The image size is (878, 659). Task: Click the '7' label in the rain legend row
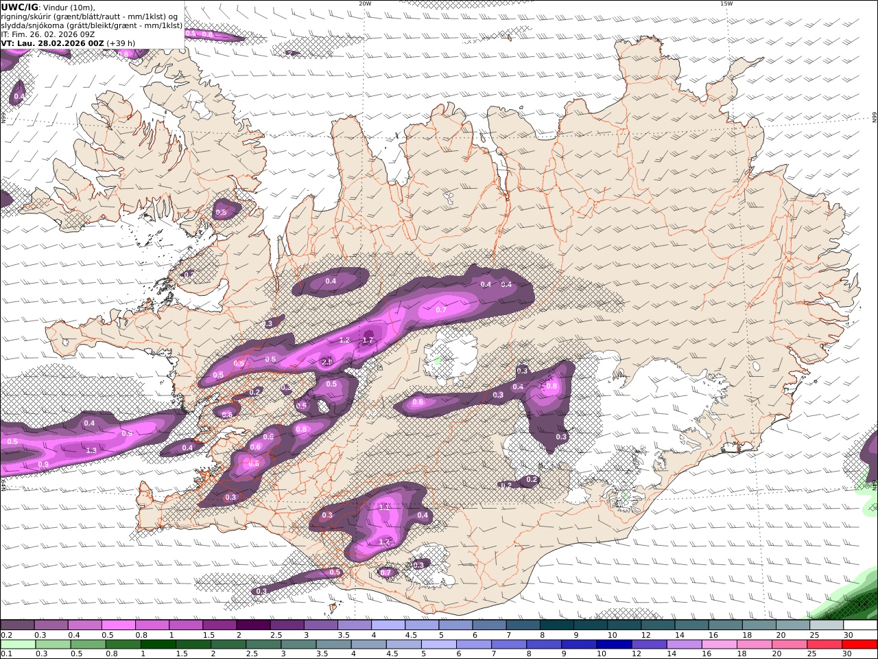493,654
